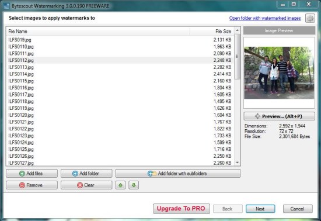The height and width of the screenshot is (221, 321).
Task: Move selected file down with green arrow
Action: point(134,185)
